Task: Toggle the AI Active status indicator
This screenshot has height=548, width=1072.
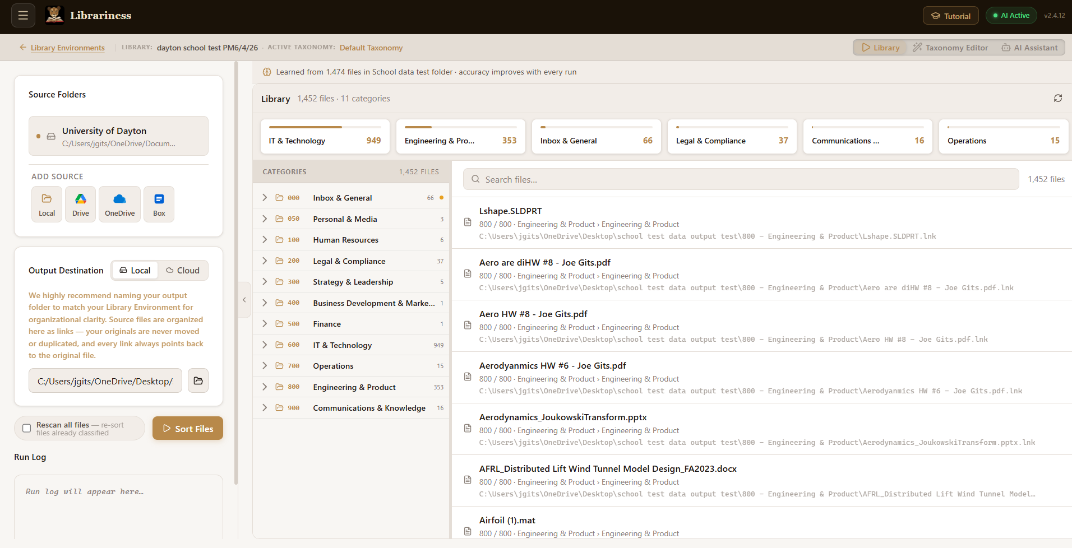Action: [1011, 16]
